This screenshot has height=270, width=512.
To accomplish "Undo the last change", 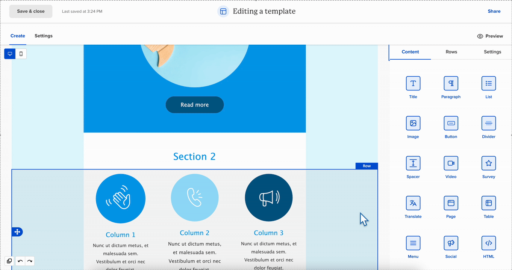I will pos(20,261).
